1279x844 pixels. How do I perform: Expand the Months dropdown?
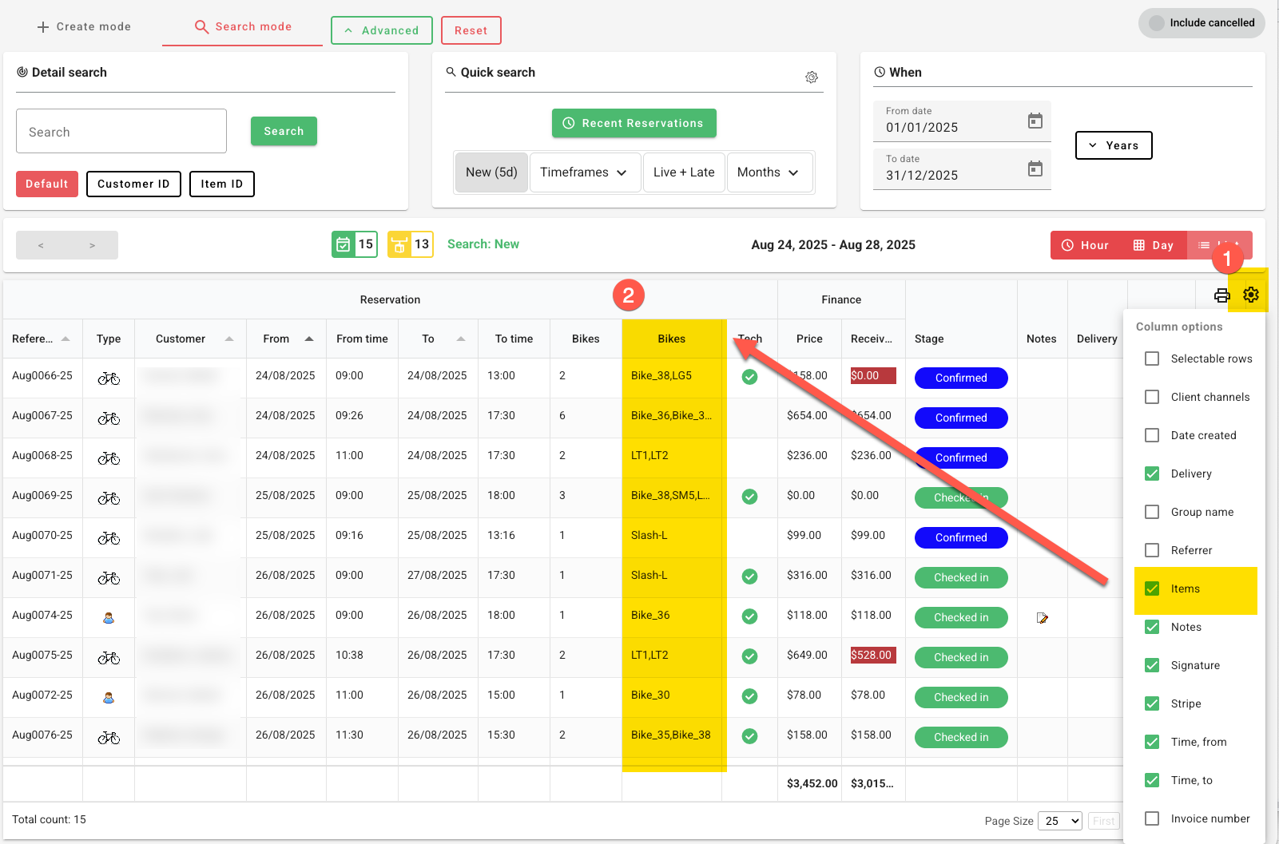769,172
